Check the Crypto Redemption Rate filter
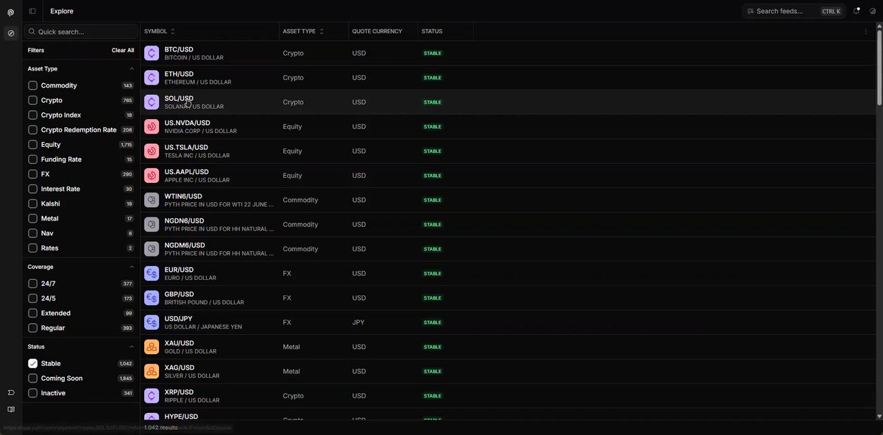This screenshot has width=883, height=435. click(32, 130)
